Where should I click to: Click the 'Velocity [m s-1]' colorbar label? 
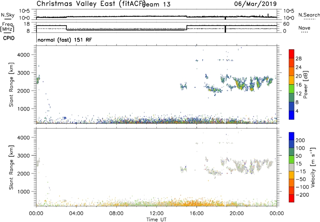(x=313, y=167)
